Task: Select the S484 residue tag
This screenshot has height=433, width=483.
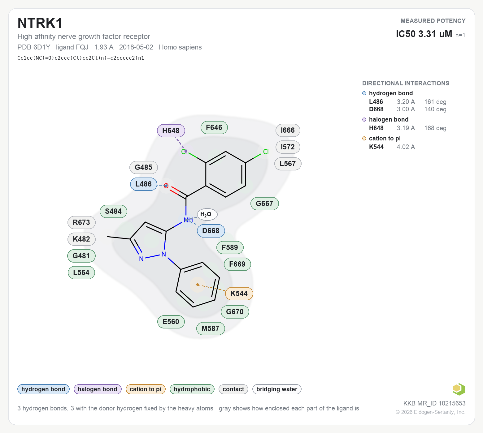Action: pos(113,211)
